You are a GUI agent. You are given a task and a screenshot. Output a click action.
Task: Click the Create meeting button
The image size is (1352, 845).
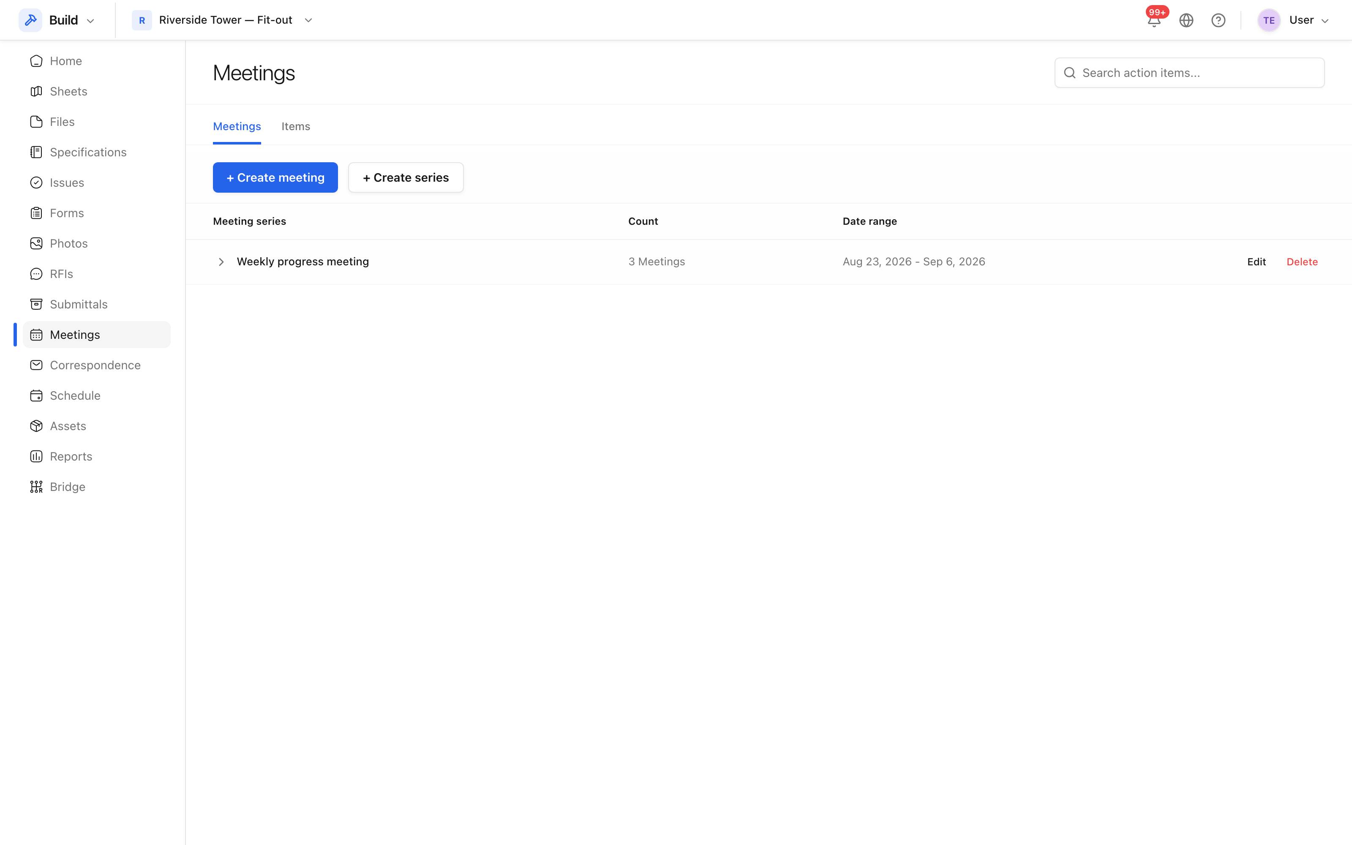(x=275, y=177)
